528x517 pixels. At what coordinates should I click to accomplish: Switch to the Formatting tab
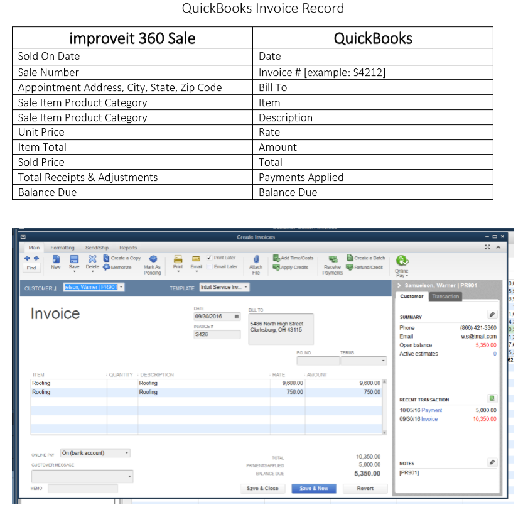(62, 248)
